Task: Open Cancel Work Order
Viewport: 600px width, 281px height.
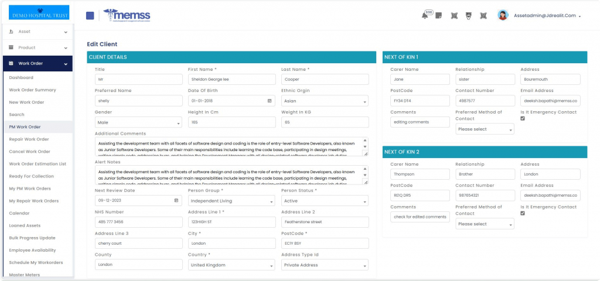Action: (x=29, y=152)
